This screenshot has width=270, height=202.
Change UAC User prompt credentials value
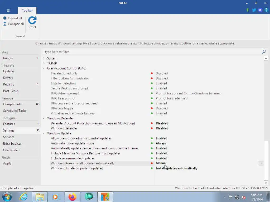coord(171,98)
